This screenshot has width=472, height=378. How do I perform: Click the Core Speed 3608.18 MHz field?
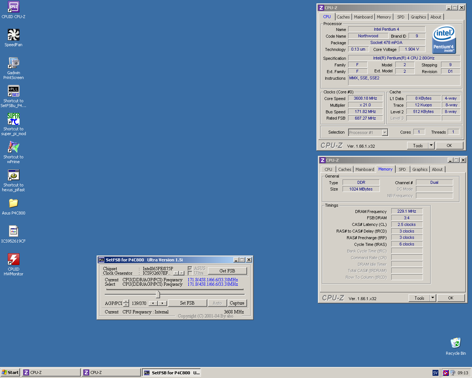click(365, 99)
